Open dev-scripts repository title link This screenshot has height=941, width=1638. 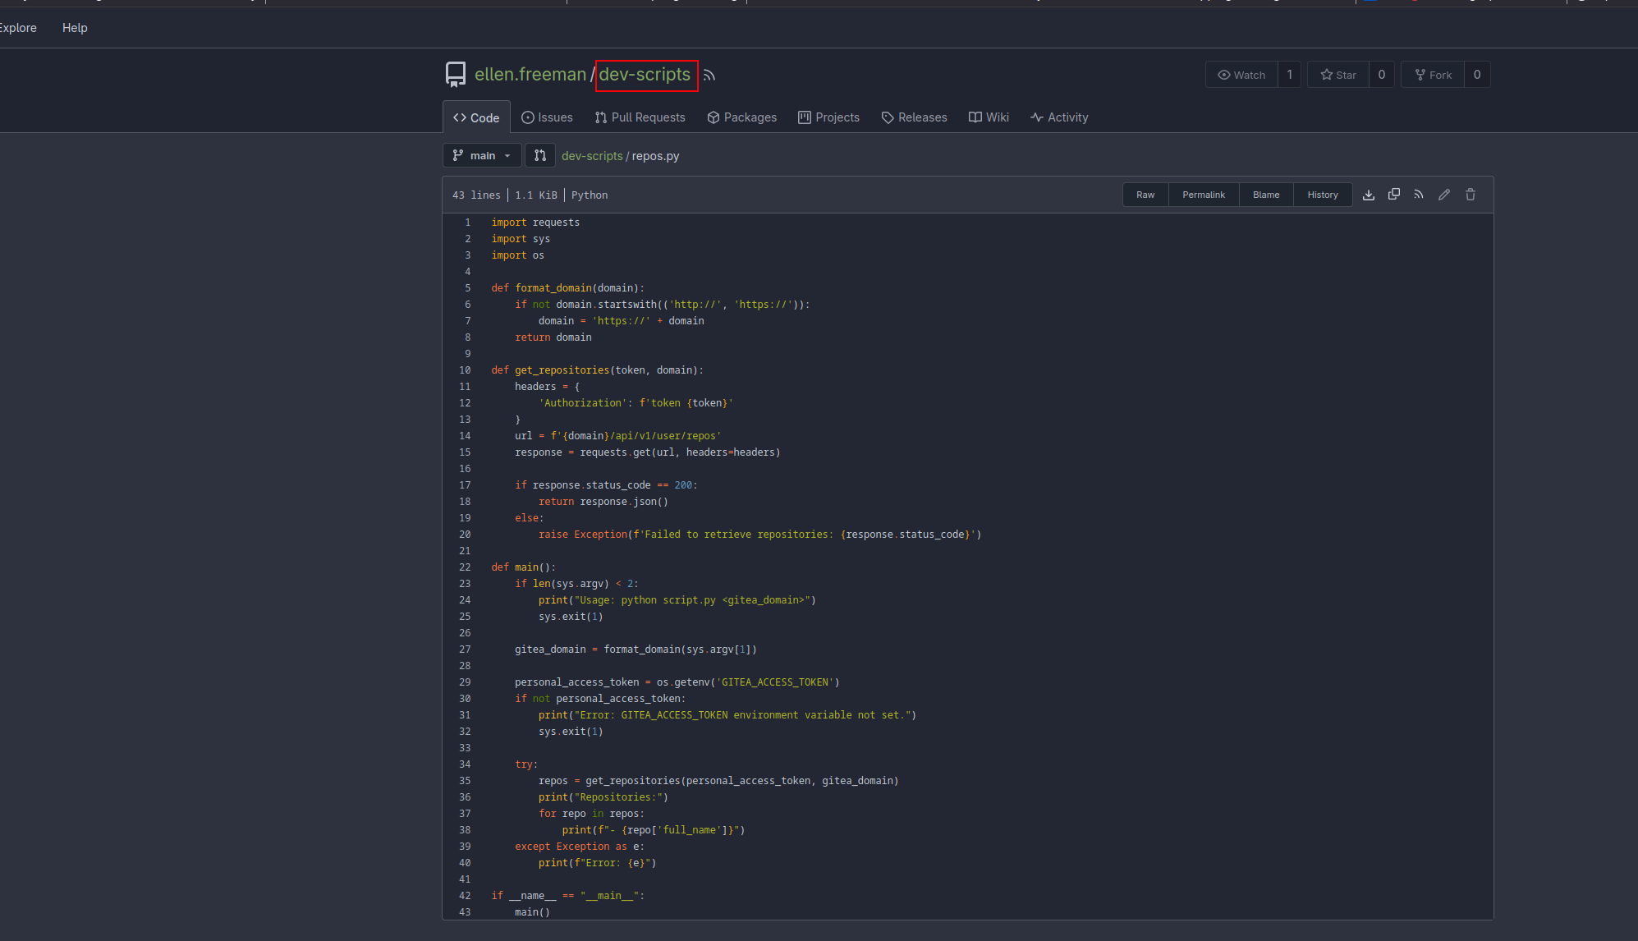coord(645,75)
